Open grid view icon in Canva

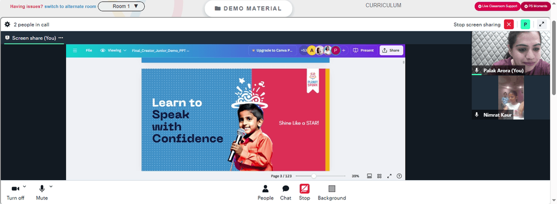[379, 176]
